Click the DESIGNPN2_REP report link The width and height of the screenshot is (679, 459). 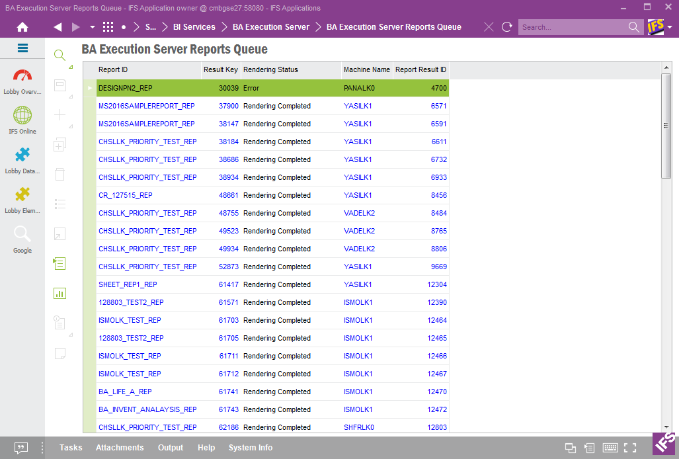[125, 88]
